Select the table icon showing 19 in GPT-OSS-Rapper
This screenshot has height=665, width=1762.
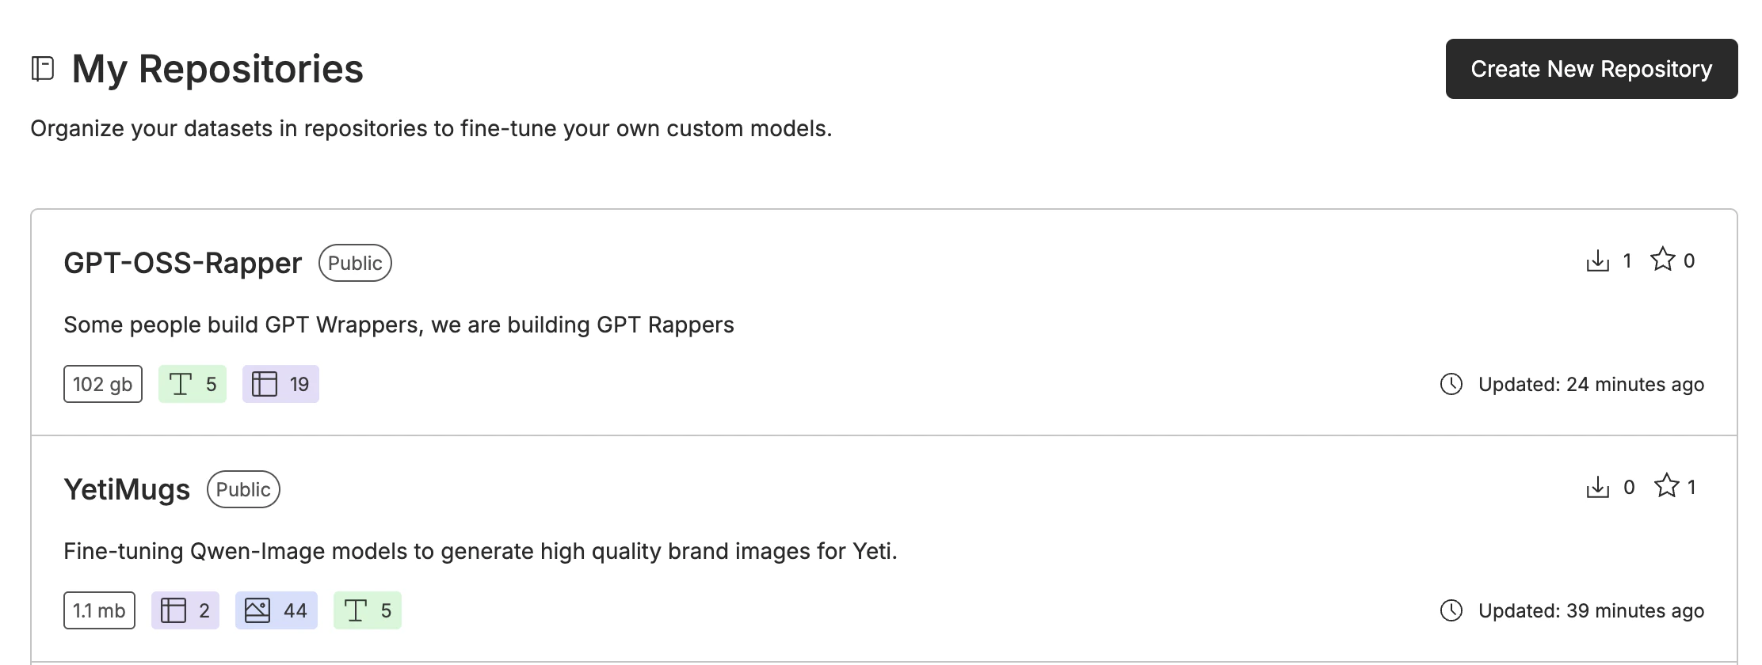(264, 383)
